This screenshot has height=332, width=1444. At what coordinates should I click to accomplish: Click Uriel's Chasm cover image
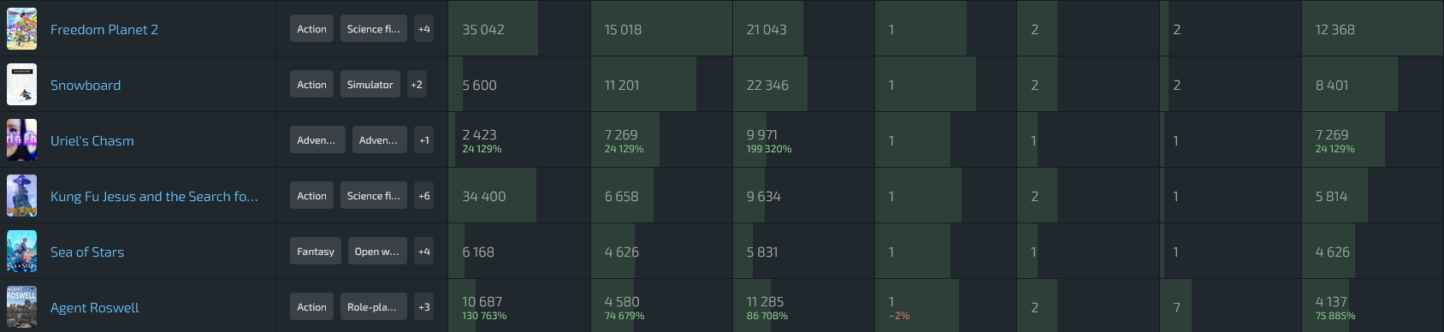(x=21, y=140)
